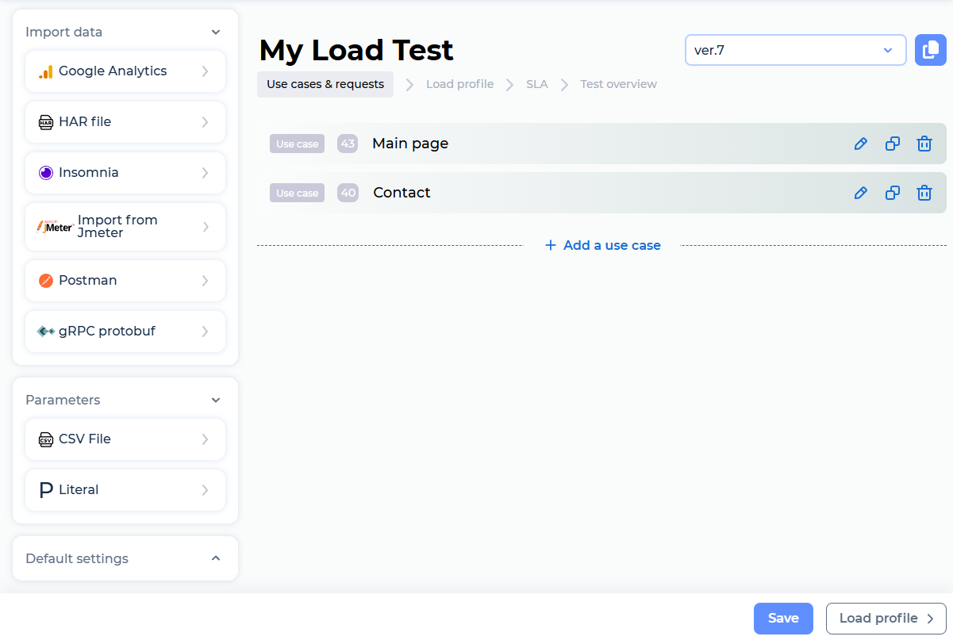The width and height of the screenshot is (953, 644).
Task: Switch to the Load profile tab
Action: pos(459,83)
